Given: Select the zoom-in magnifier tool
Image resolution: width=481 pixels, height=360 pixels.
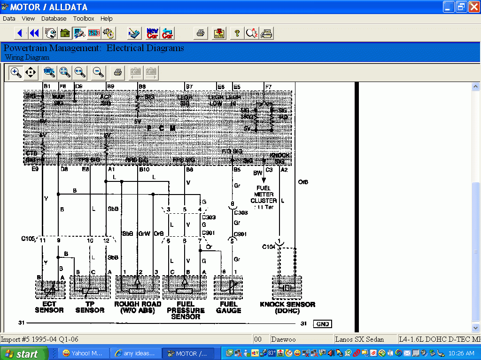Looking at the screenshot, I should [15, 72].
